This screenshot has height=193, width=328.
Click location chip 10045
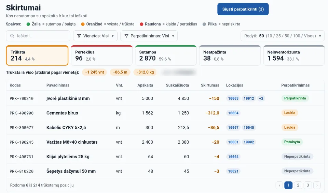pos(249,128)
